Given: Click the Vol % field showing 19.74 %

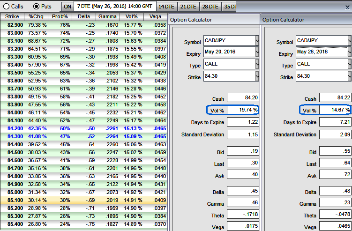Looking at the screenshot, I should point(243,110).
